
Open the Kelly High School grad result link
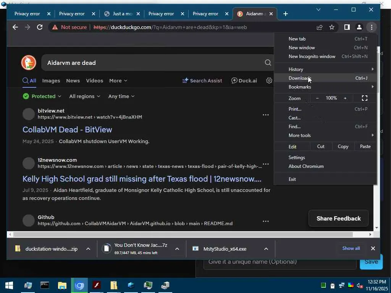[142, 179]
